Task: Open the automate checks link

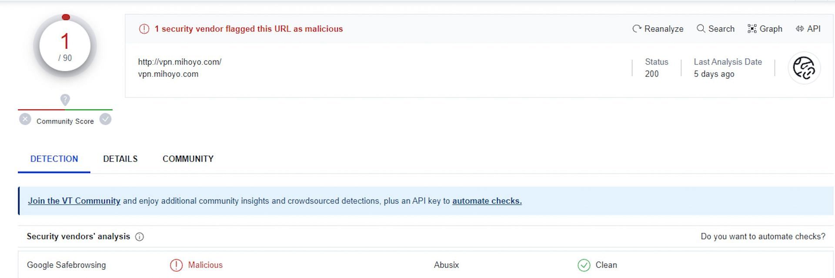Action: point(487,201)
